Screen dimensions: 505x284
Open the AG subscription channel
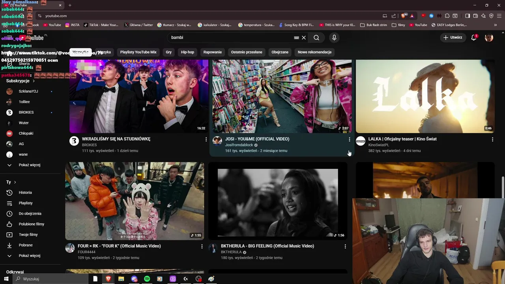[x=30, y=144]
